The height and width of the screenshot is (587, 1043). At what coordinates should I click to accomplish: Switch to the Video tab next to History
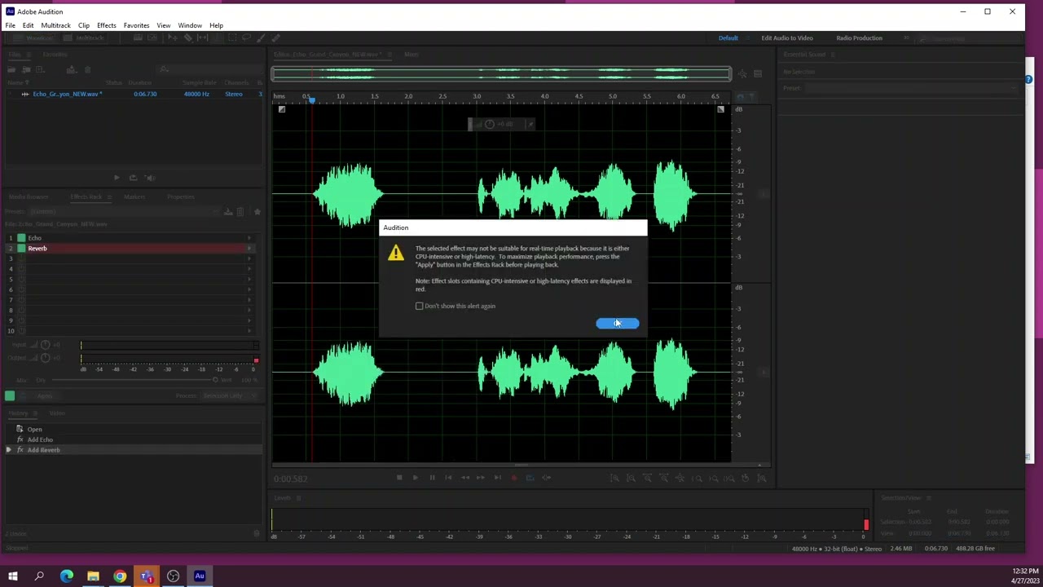pos(57,413)
